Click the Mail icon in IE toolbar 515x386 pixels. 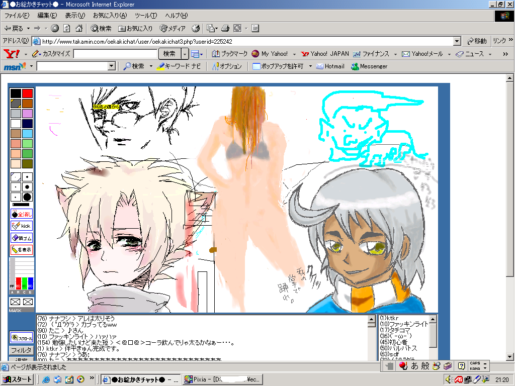click(x=210, y=28)
